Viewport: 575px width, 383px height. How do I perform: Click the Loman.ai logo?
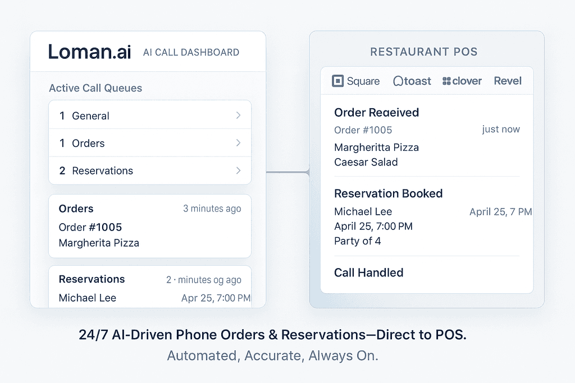89,52
